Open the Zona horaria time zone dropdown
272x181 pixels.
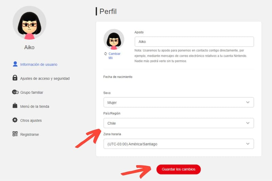point(178,144)
